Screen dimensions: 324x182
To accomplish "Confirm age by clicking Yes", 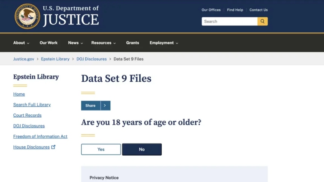I will (101, 149).
